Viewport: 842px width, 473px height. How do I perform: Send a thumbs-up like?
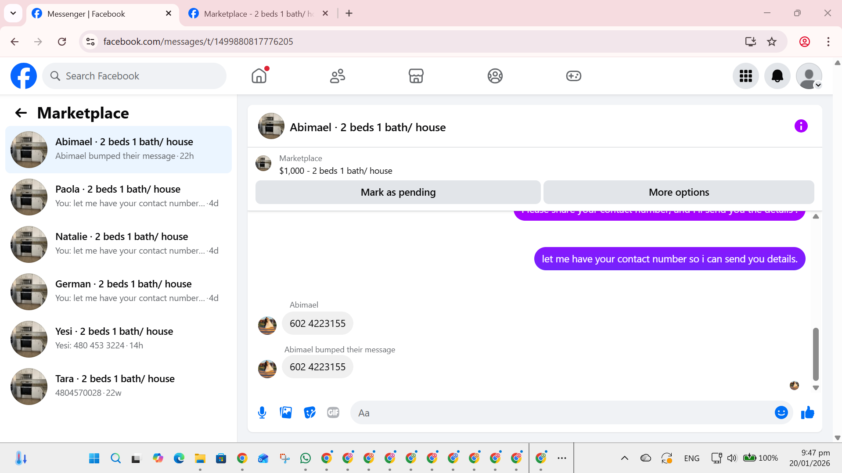point(807,412)
